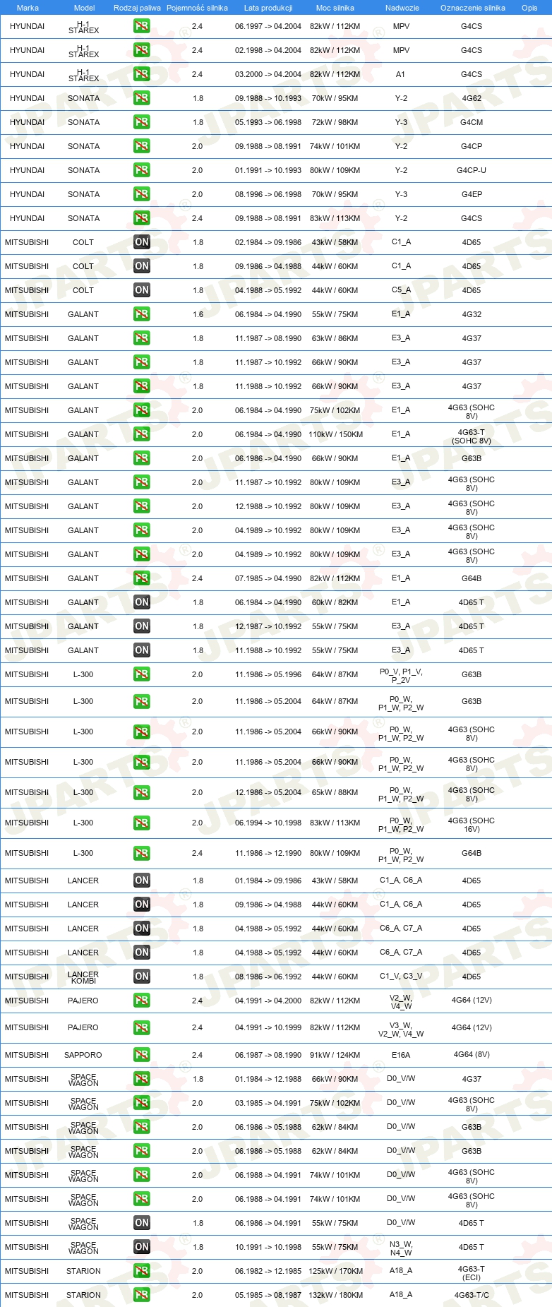Click diesel ON icon in Galant 60kW / 82KM row
The image size is (552, 1307).
(141, 602)
